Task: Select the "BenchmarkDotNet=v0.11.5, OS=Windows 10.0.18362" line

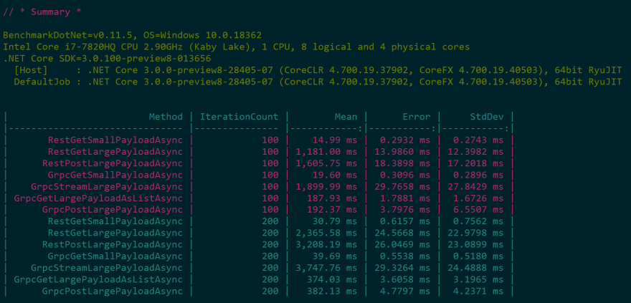Action: 133,35
